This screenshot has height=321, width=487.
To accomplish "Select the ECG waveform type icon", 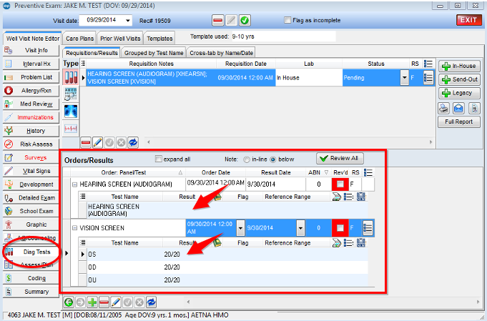I will (x=71, y=128).
